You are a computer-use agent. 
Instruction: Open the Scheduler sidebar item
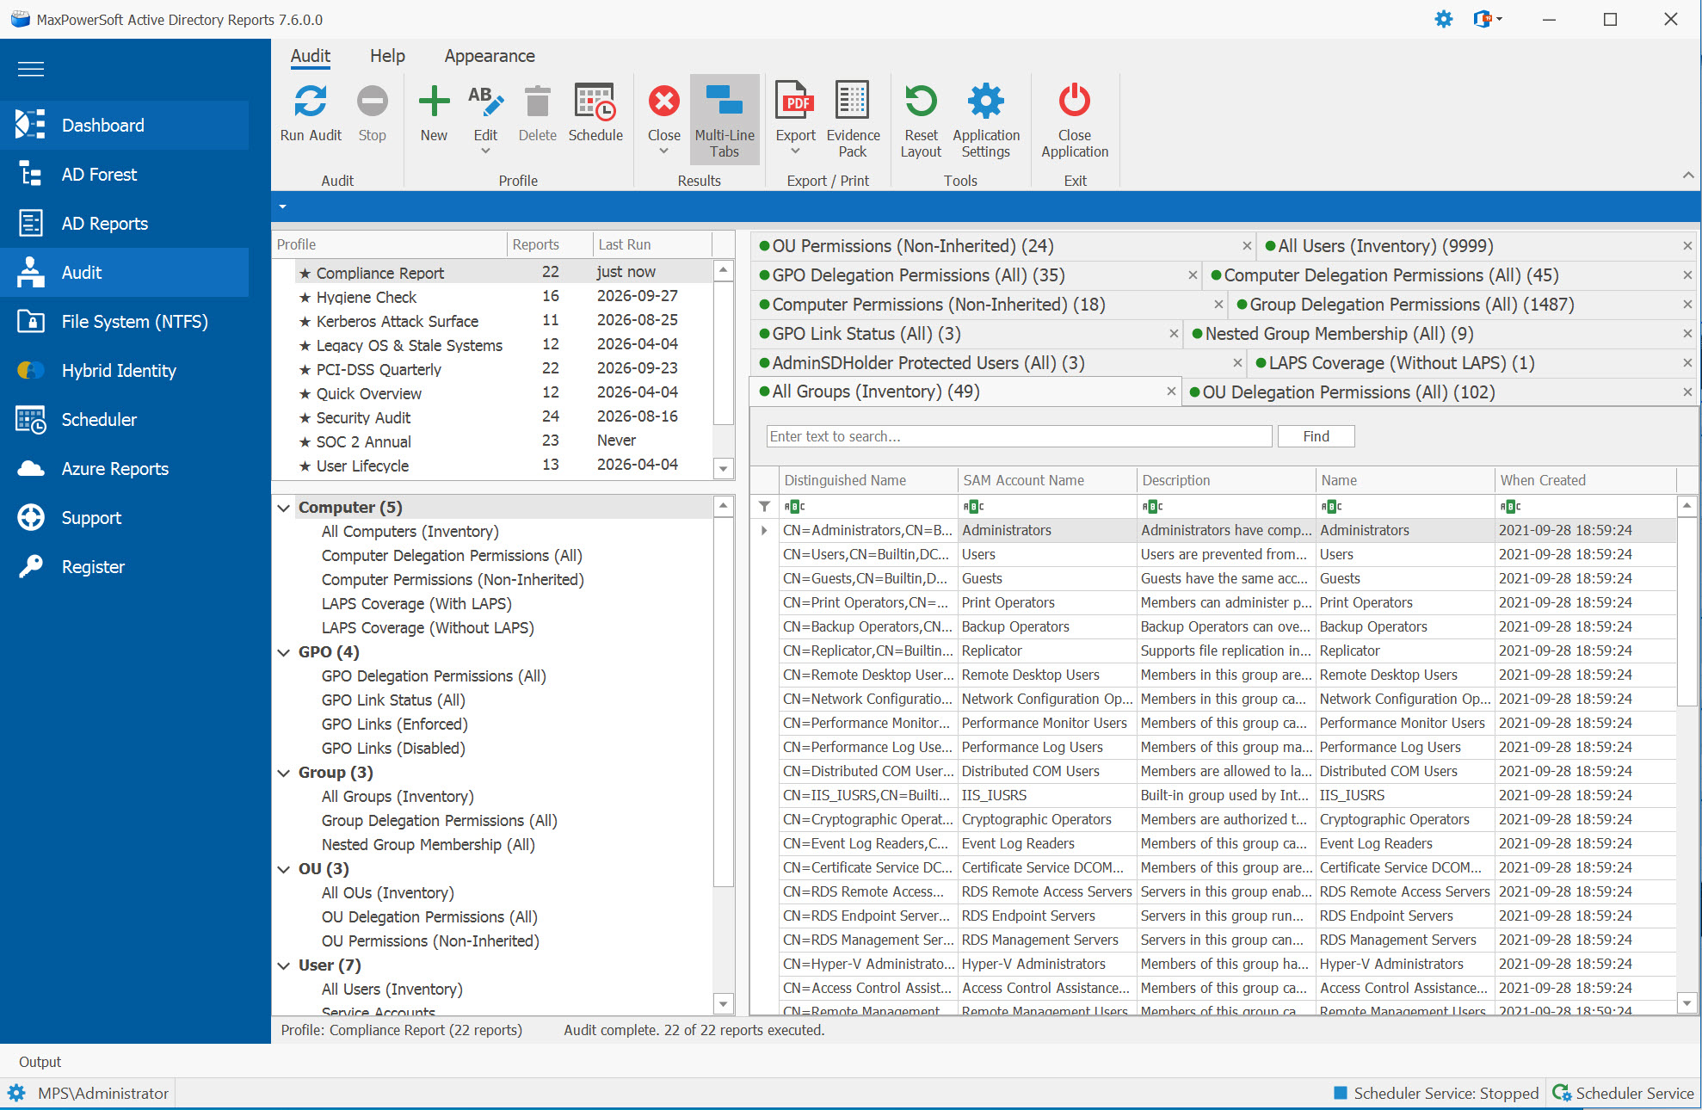coord(125,420)
